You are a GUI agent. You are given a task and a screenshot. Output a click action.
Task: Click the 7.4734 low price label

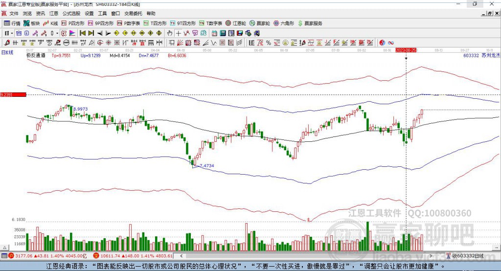[x=207, y=165]
